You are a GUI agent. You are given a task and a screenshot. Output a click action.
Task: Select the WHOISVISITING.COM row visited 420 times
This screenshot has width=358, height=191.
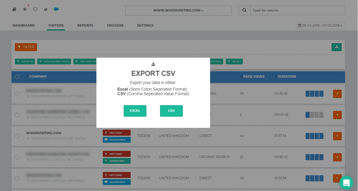coord(17,136)
